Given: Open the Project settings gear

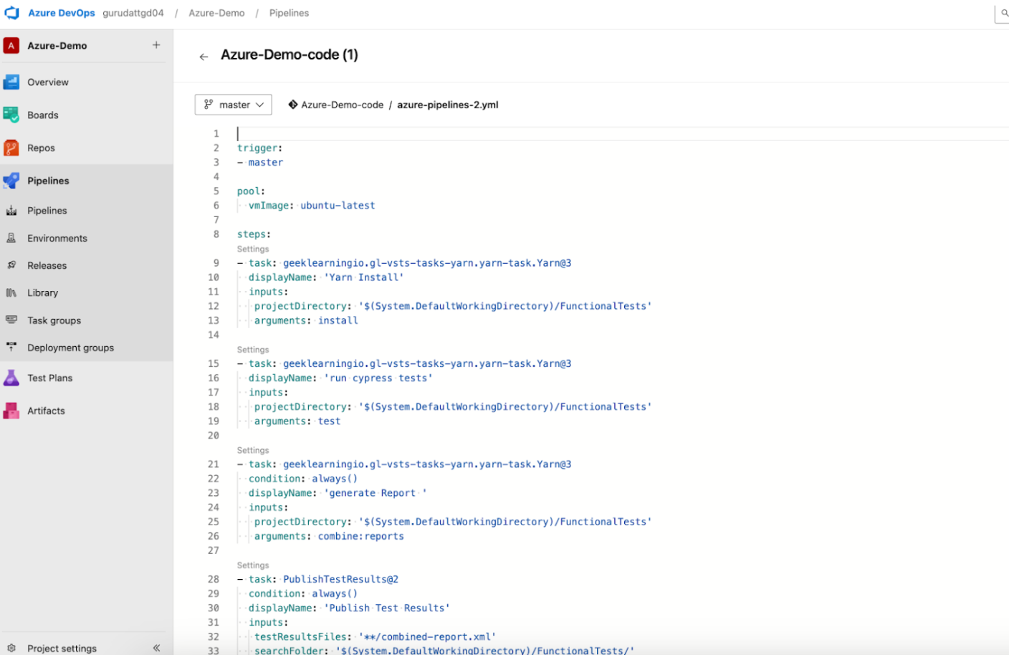Looking at the screenshot, I should click(11, 648).
